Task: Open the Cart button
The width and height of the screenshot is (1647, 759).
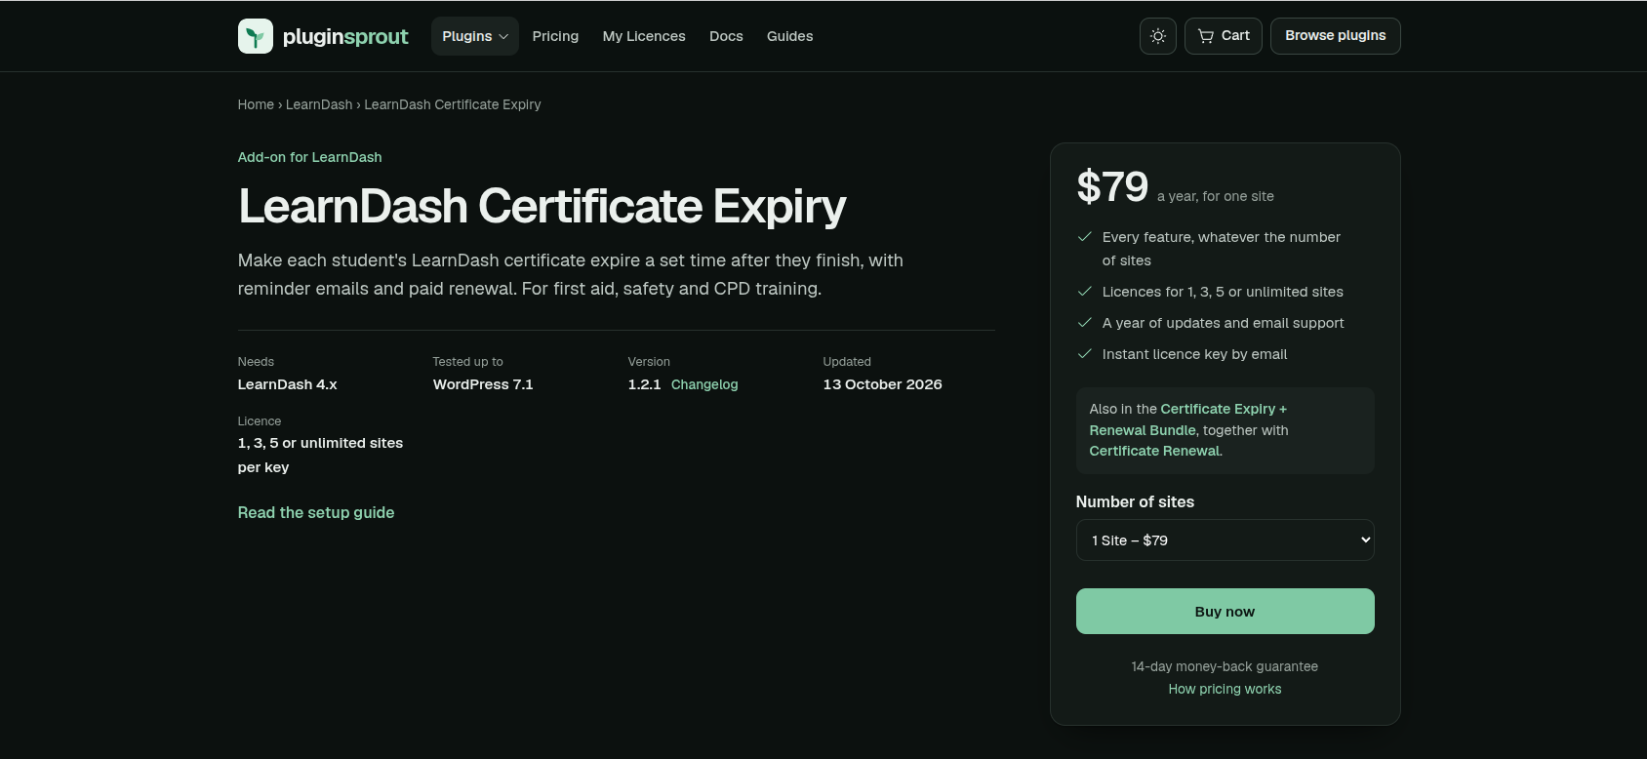Action: [1224, 36]
